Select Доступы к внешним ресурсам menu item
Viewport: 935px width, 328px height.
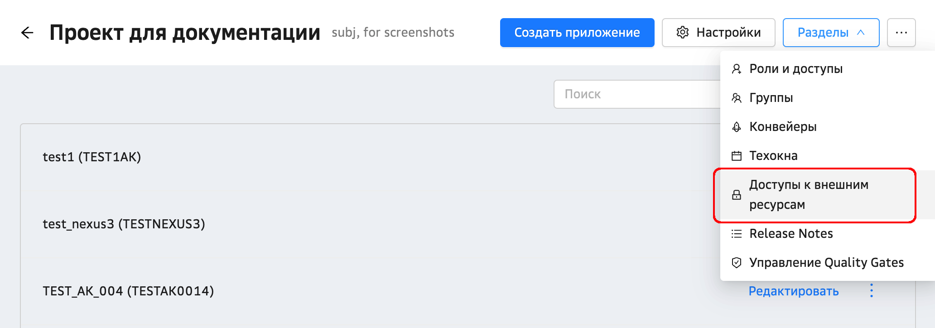(809, 195)
